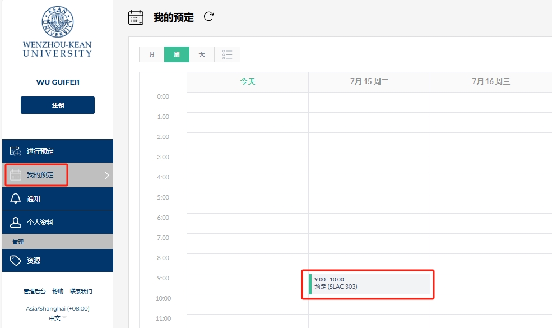Click the calendar icon in 我的预定 sidebar item

(x=15, y=175)
